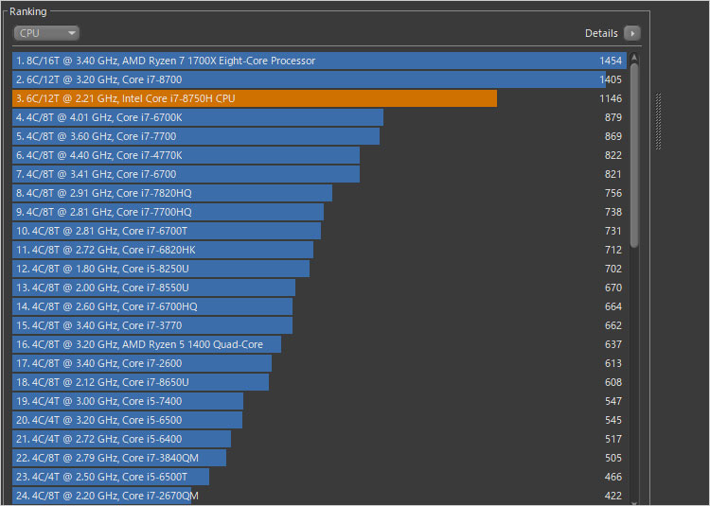
Task: Pick the Core i7-7820HQ ranking entry
Action: point(104,193)
